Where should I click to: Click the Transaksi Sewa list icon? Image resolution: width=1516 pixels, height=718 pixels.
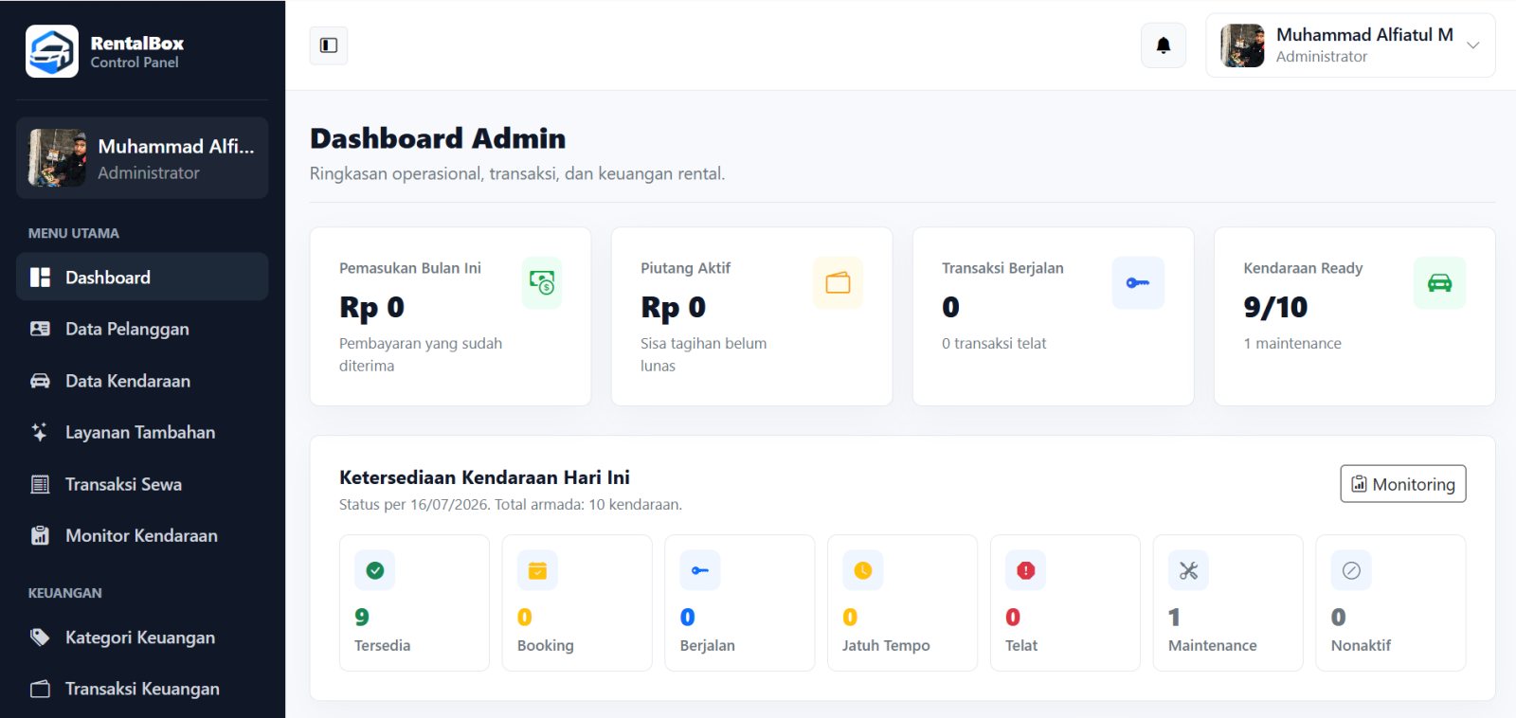(40, 484)
